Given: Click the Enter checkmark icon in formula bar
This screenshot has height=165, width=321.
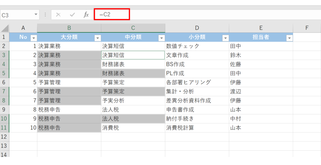Looking at the screenshot, I should [x=72, y=15].
